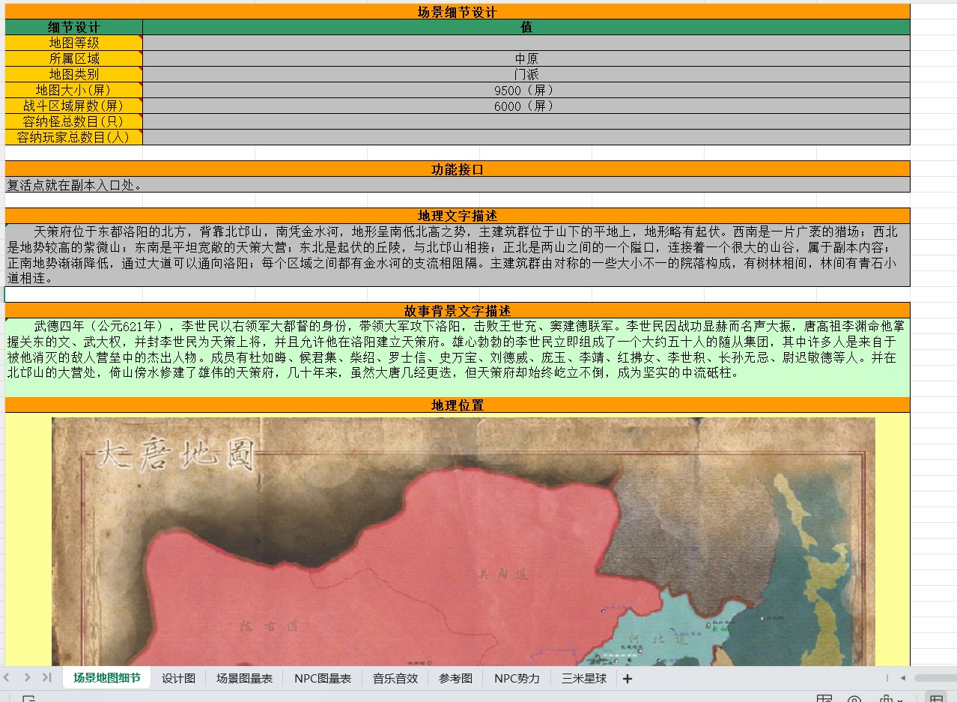
Task: Select the 大唐地圖 map image
Action: click(464, 542)
